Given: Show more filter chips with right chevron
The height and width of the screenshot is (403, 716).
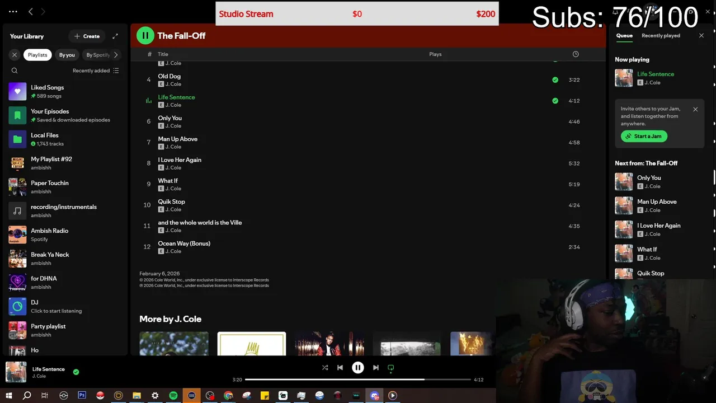Looking at the screenshot, I should pos(116,55).
